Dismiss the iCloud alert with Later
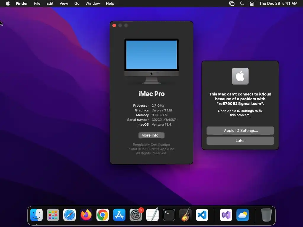This screenshot has width=303, height=227. point(240,141)
